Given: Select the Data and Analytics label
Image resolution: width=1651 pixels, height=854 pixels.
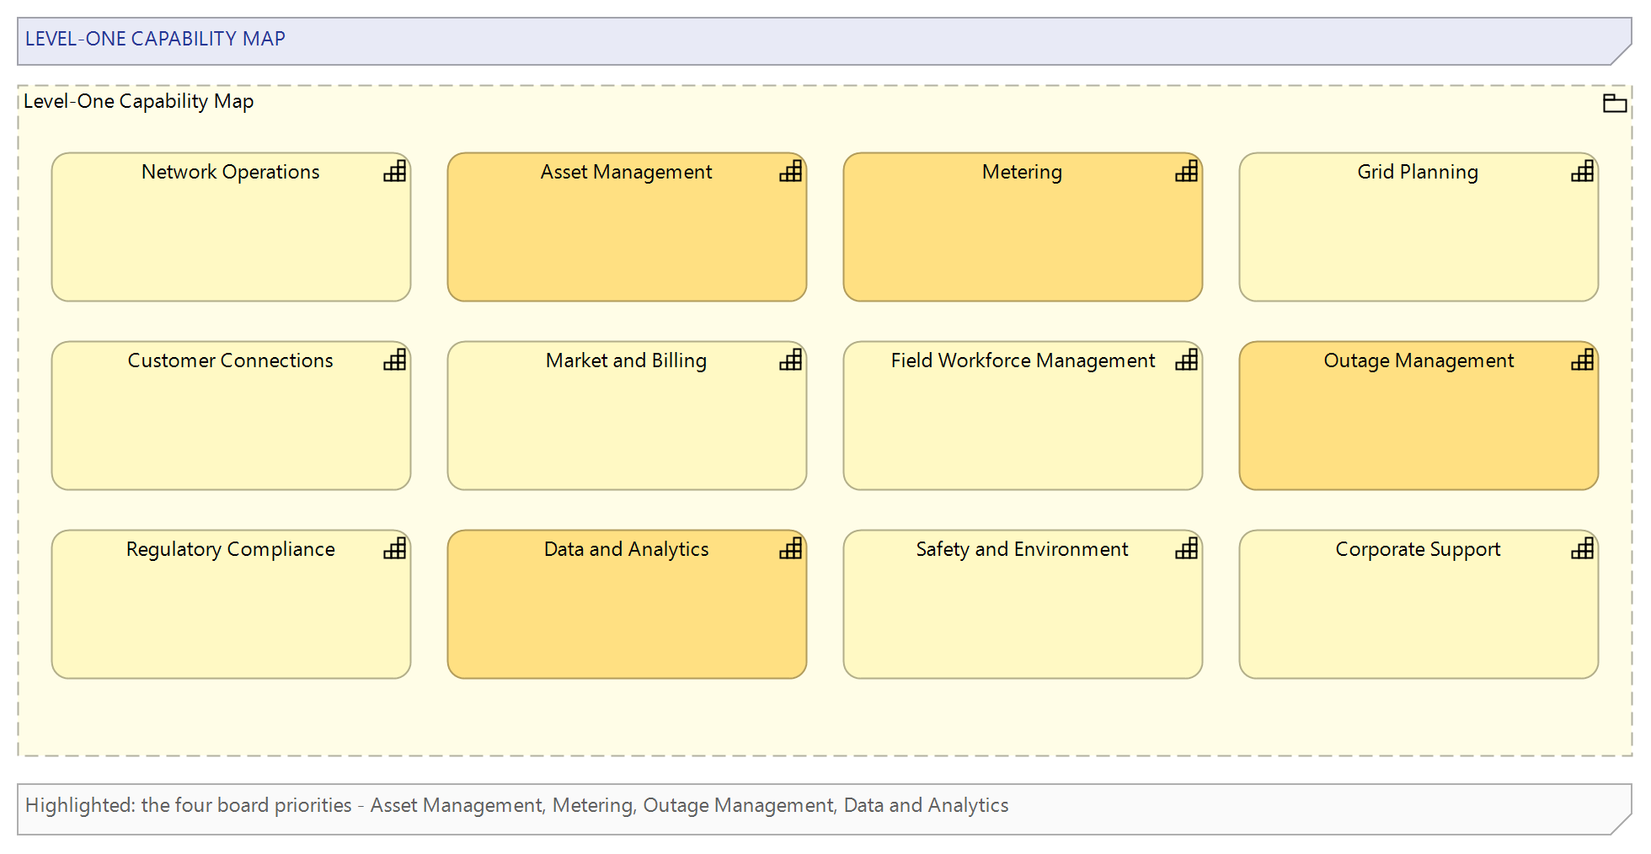Looking at the screenshot, I should click(626, 549).
